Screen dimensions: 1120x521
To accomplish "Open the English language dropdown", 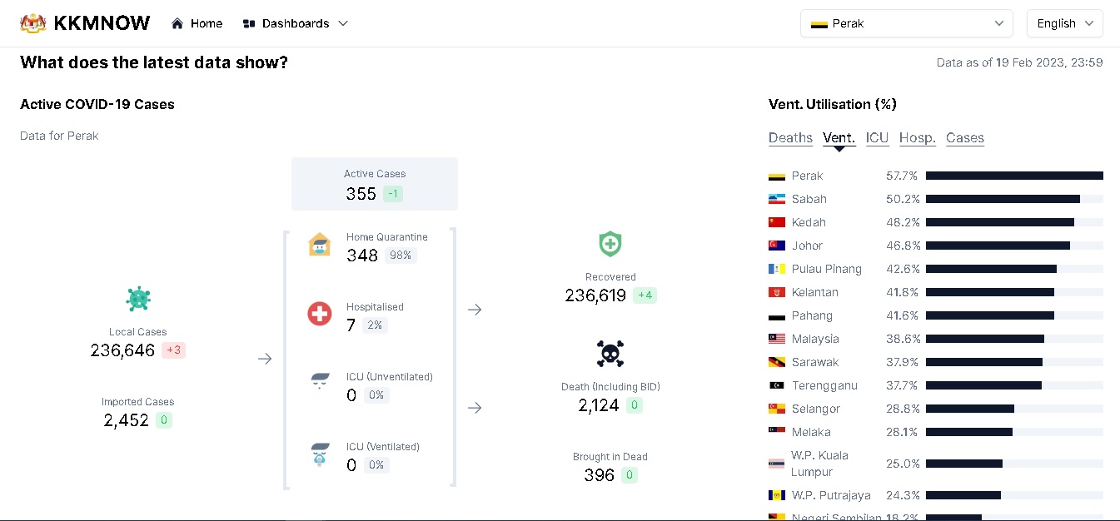I will click(x=1064, y=23).
